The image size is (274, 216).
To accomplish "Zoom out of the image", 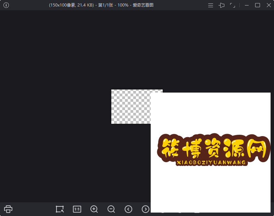I will click(x=111, y=209).
